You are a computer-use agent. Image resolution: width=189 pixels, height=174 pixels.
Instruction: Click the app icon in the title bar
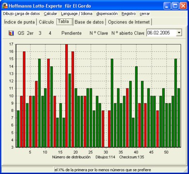pos(5,6)
